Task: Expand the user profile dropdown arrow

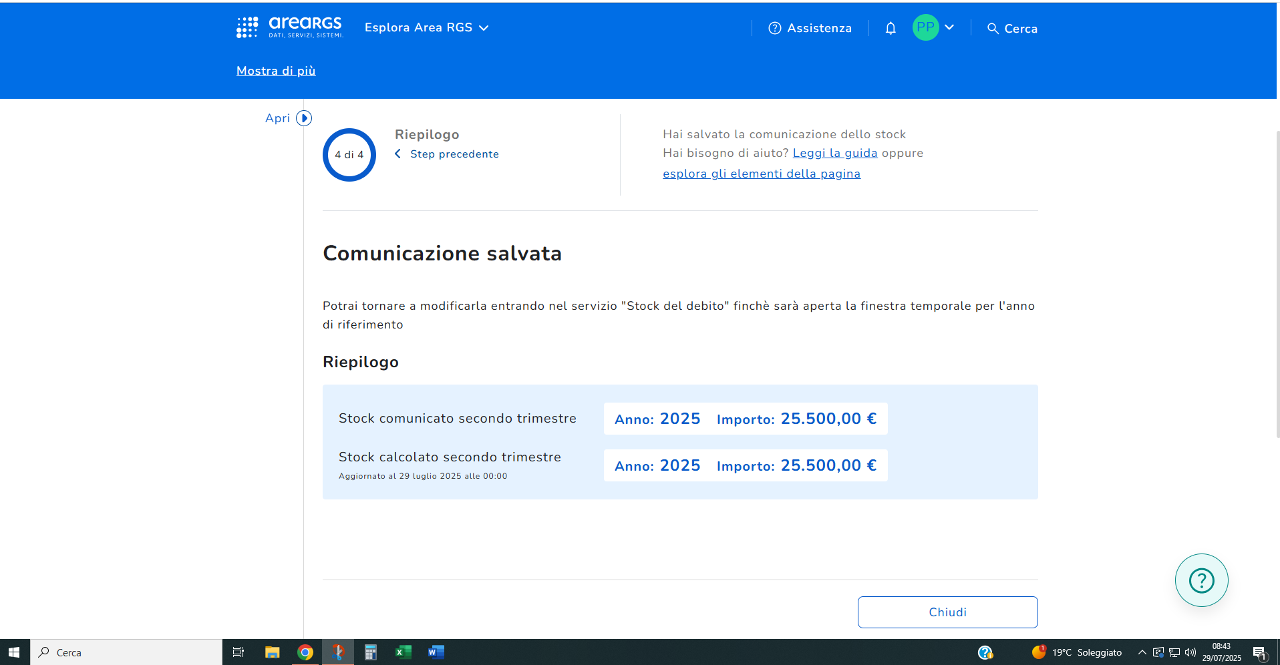Action: 949,27
